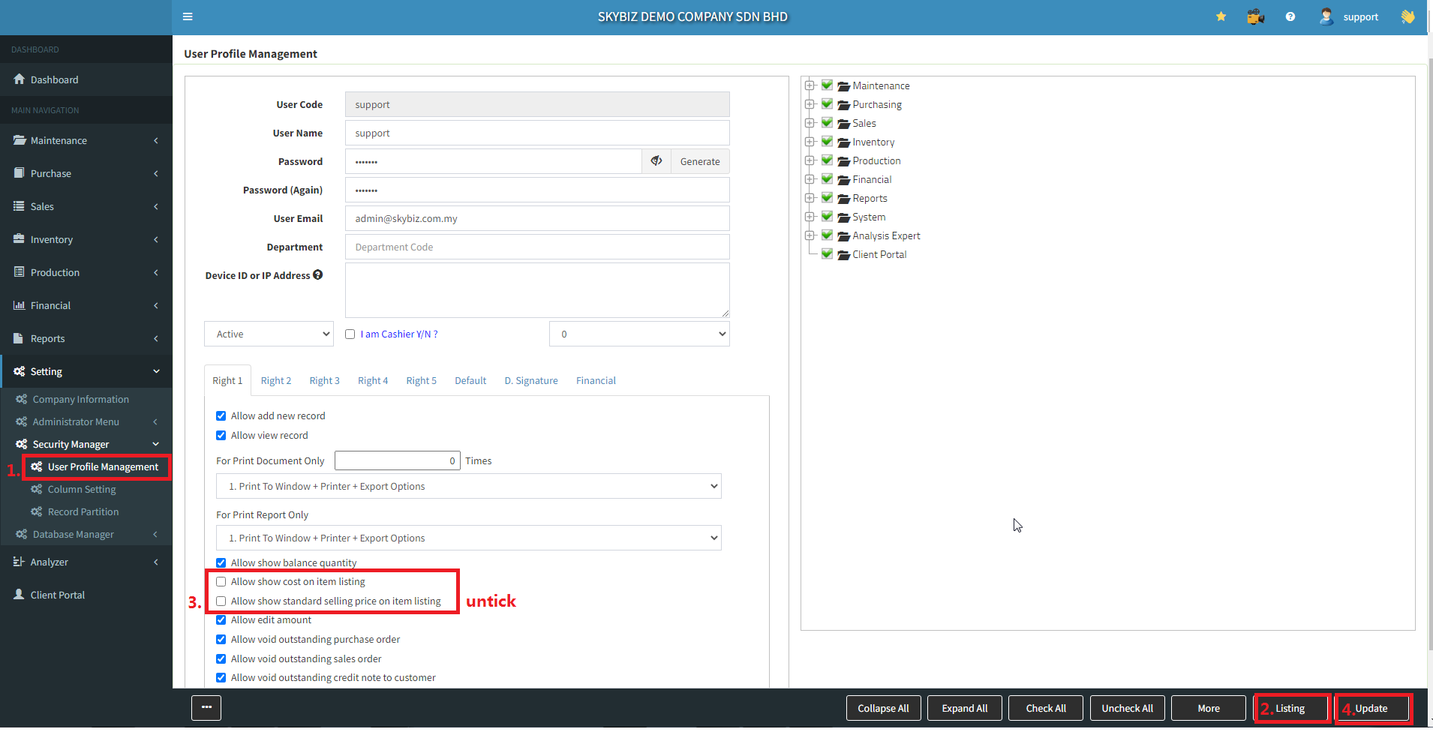Screen dimensions: 1433x747
Task: Open the help question mark icon
Action: coord(1290,16)
